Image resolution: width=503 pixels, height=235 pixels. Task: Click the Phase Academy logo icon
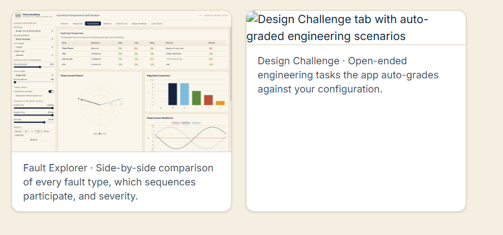pyautogui.click(x=18, y=15)
